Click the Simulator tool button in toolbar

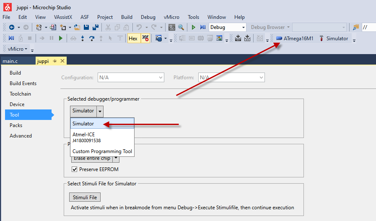334,39
